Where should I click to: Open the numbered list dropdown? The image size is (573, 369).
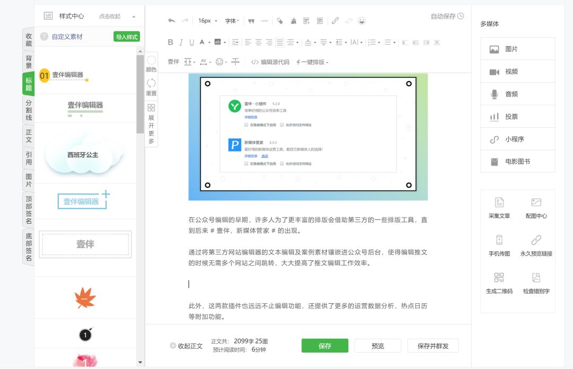tap(374, 42)
